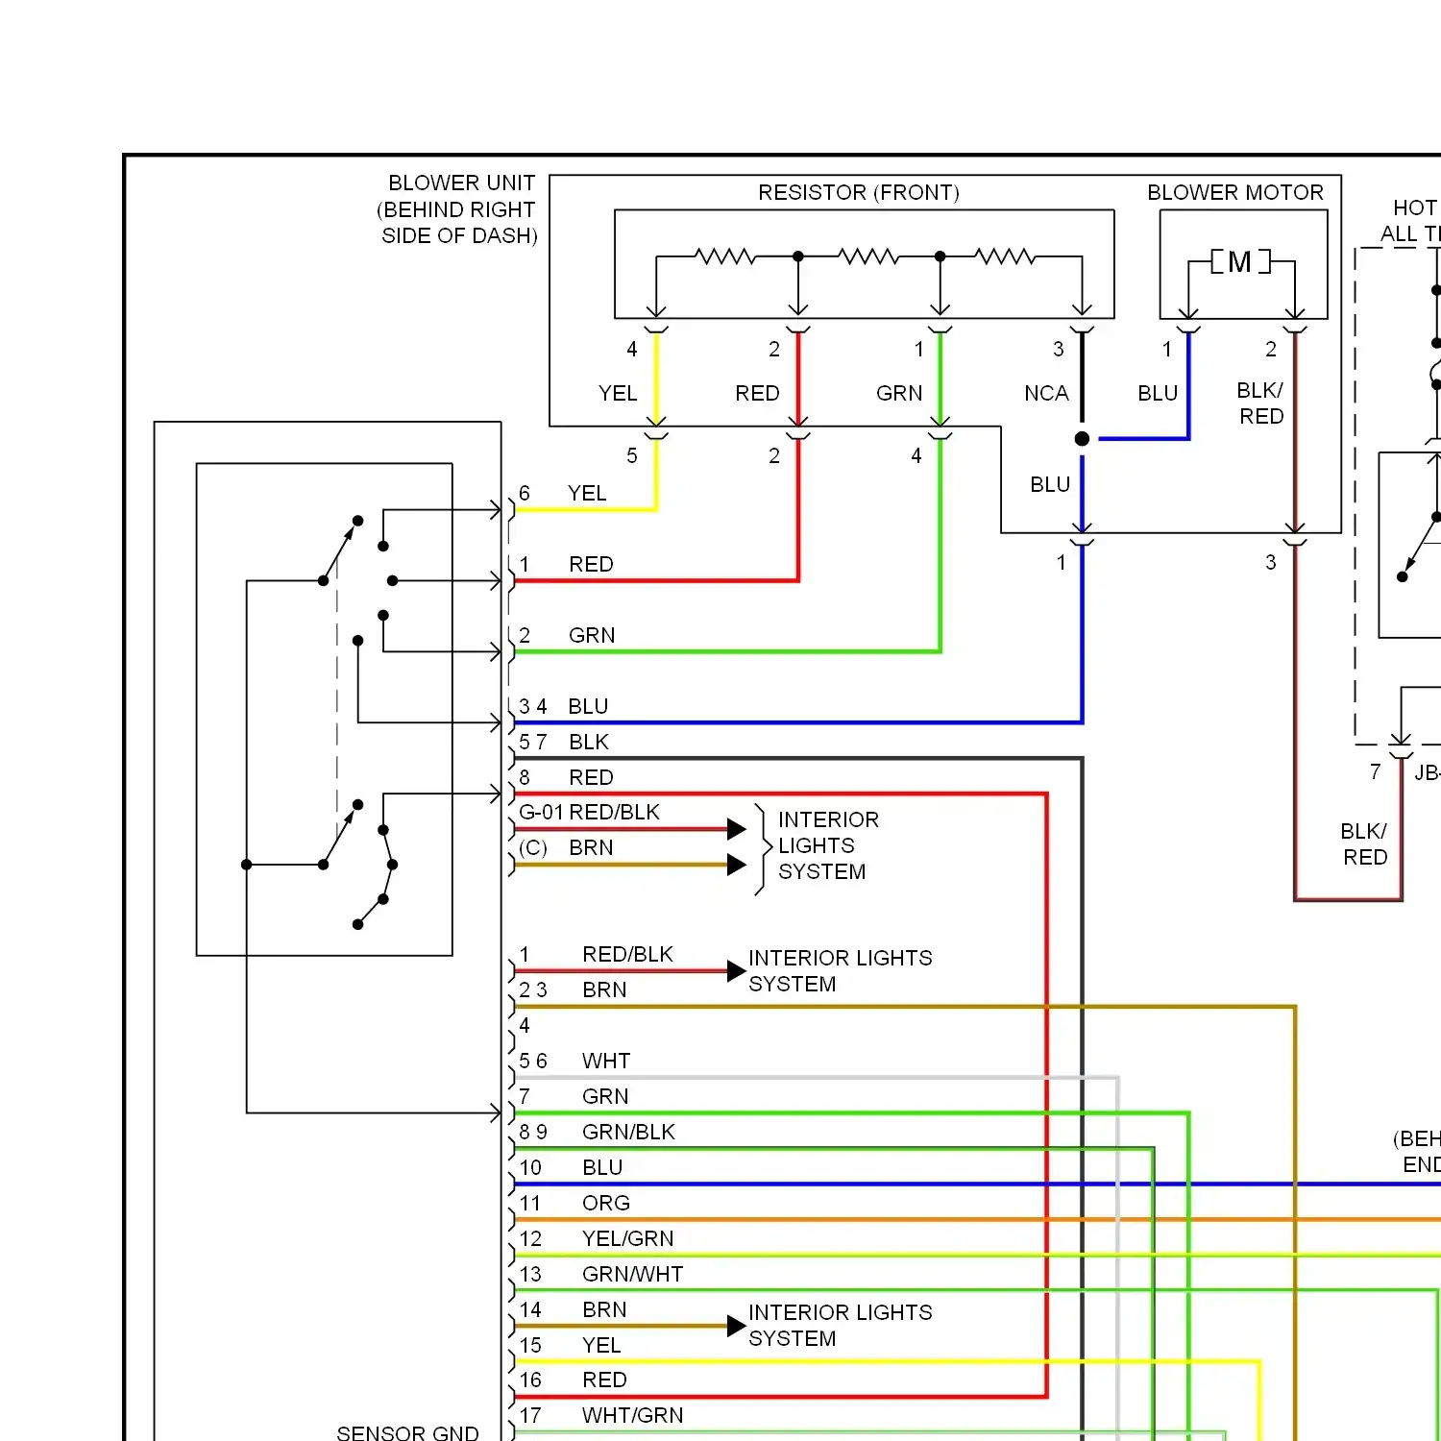Click the "RESISTOR (FRONT)" label

point(859,192)
